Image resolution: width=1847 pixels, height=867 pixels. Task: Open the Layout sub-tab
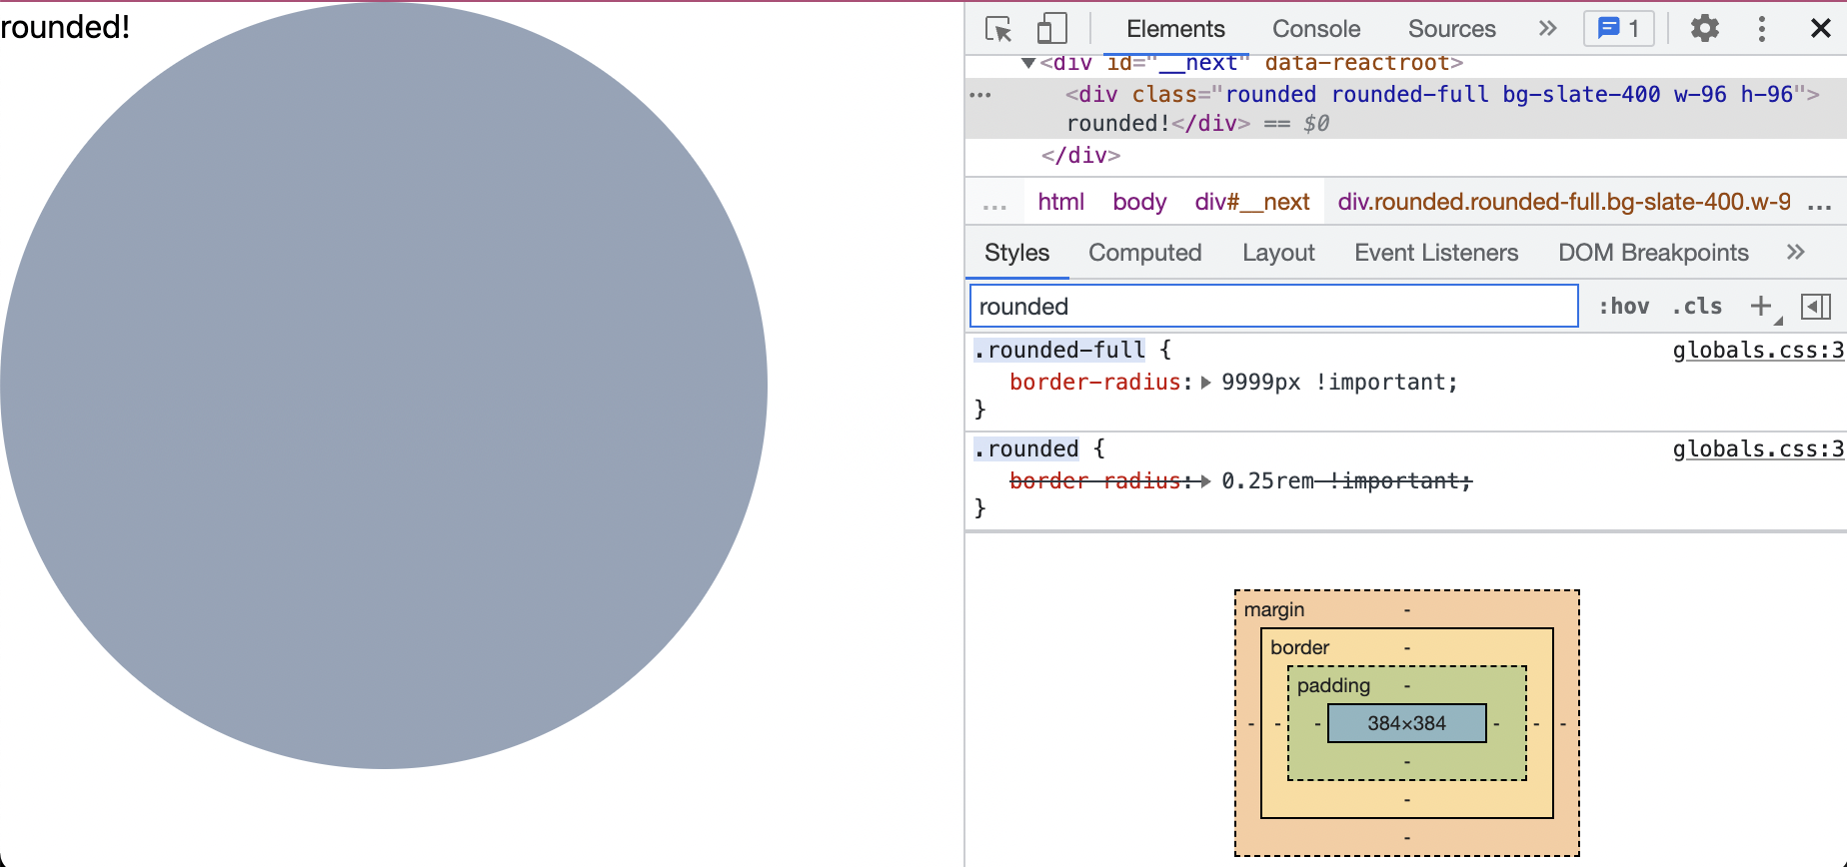1278,253
